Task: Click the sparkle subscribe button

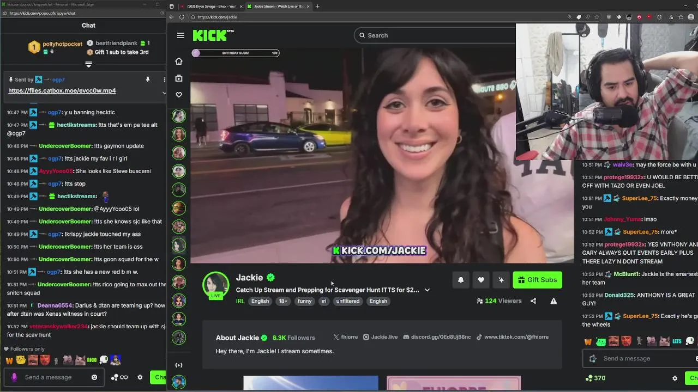Action: (501, 280)
